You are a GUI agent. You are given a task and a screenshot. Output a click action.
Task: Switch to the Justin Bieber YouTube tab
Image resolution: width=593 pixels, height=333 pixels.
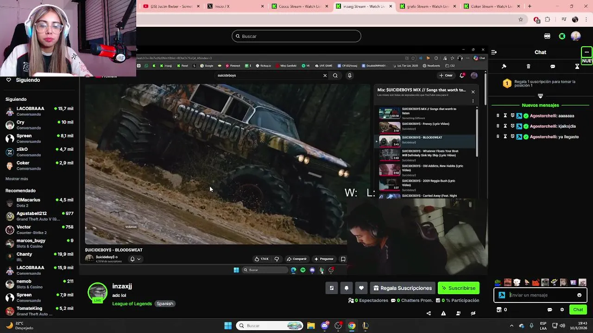[x=171, y=6]
